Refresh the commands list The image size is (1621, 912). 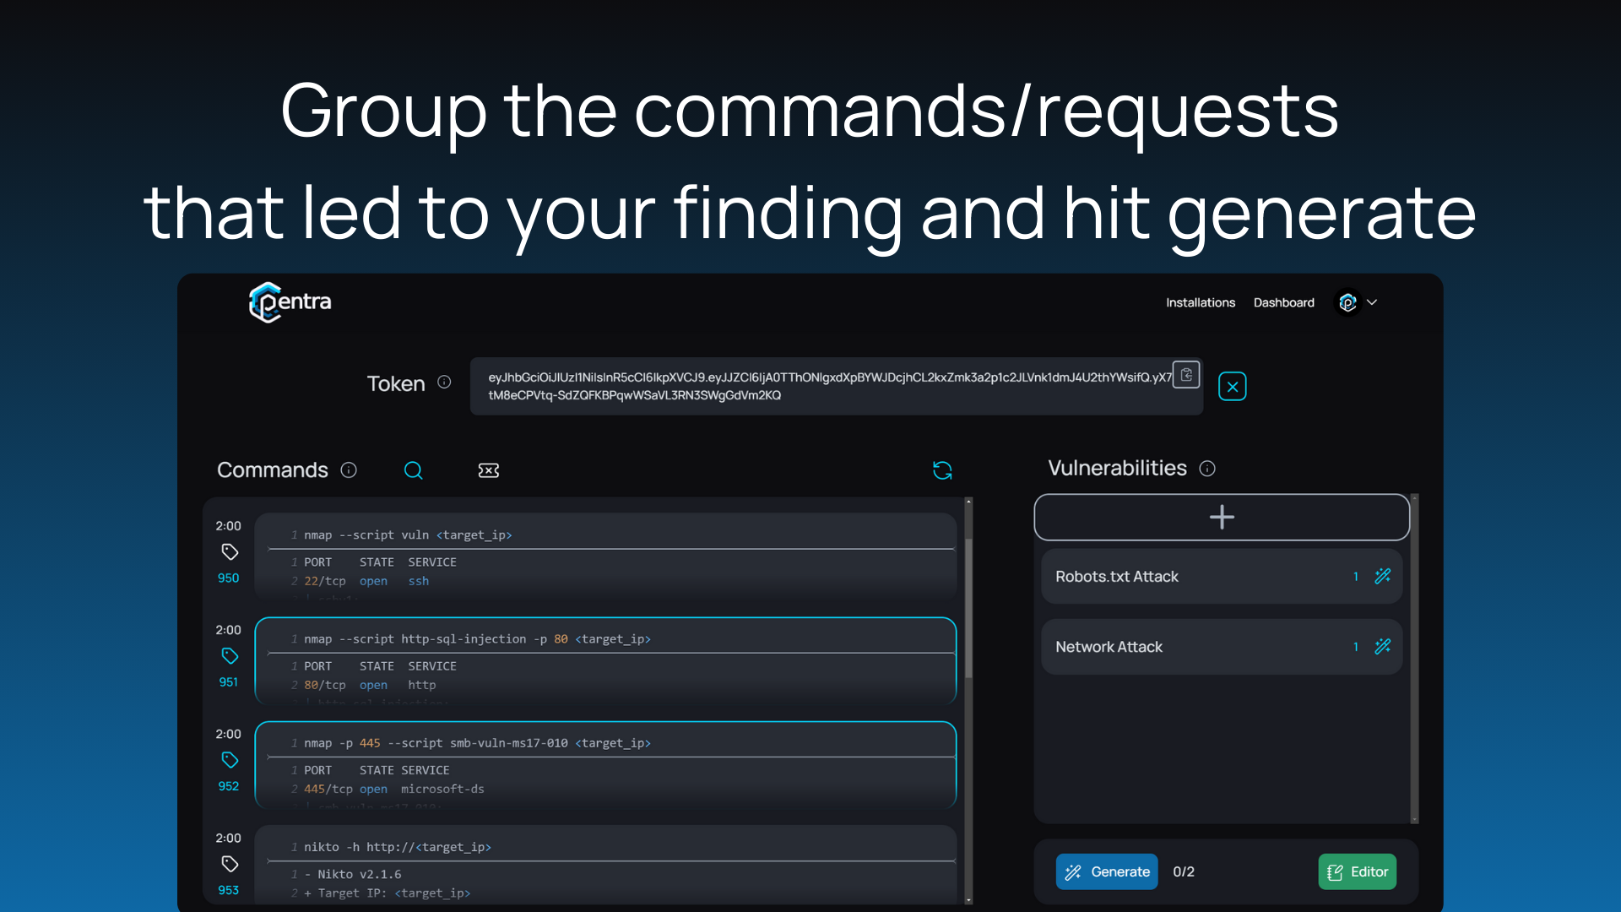click(x=942, y=470)
